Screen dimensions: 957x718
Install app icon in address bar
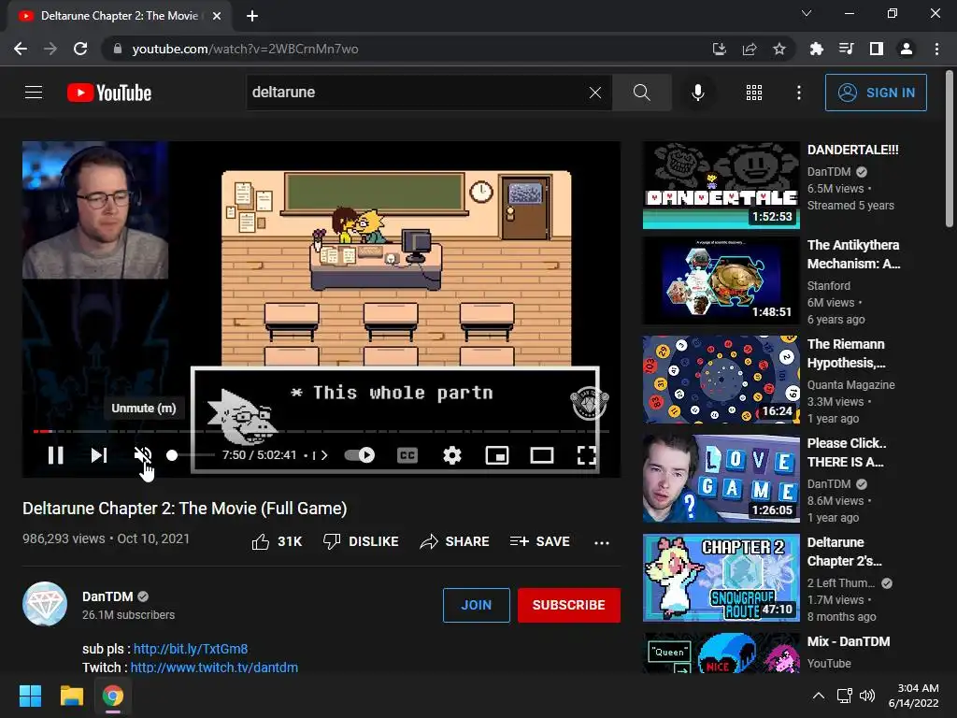pos(719,49)
